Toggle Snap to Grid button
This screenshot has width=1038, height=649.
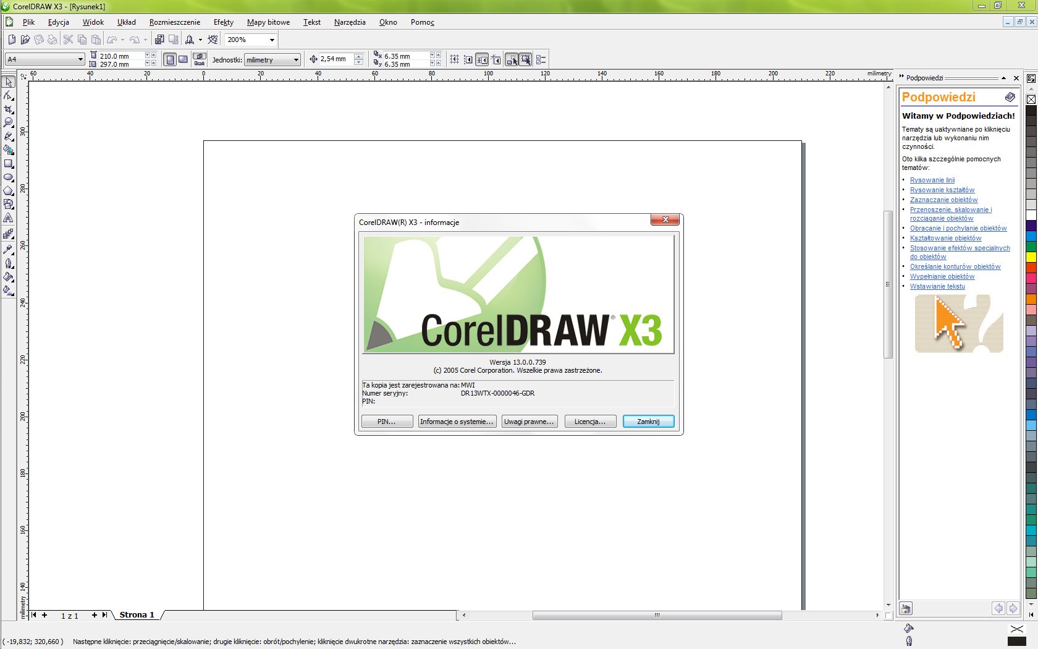pos(454,59)
